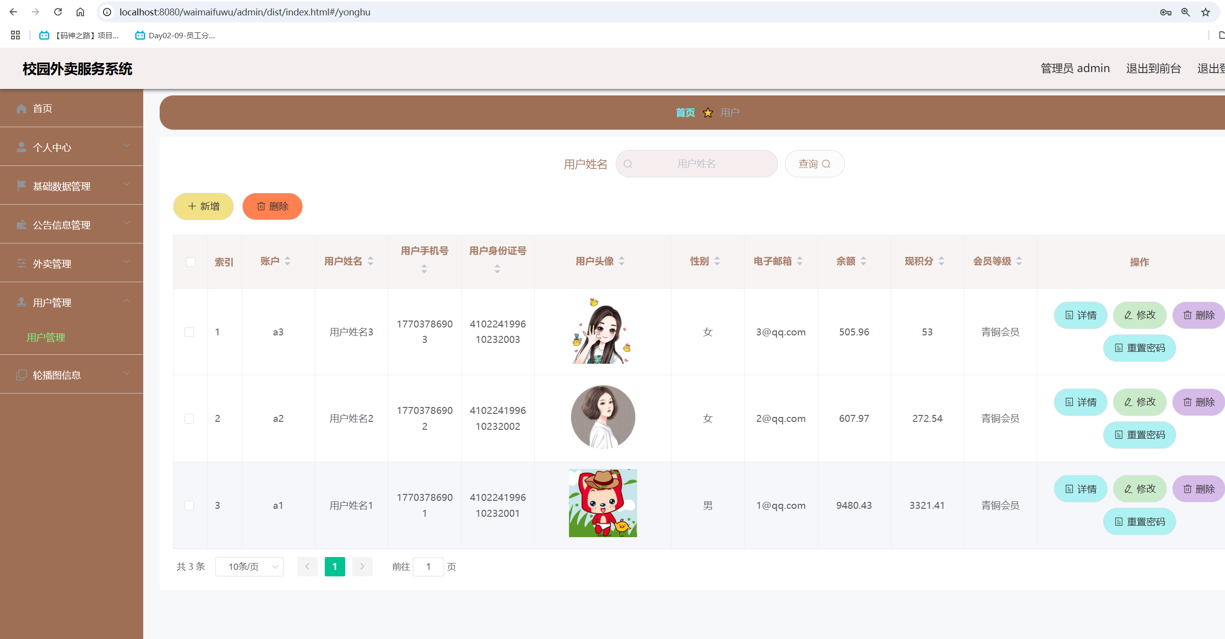Expand the 公告信息管理 menu chevron
Screen dimensions: 1225x639
127,223
